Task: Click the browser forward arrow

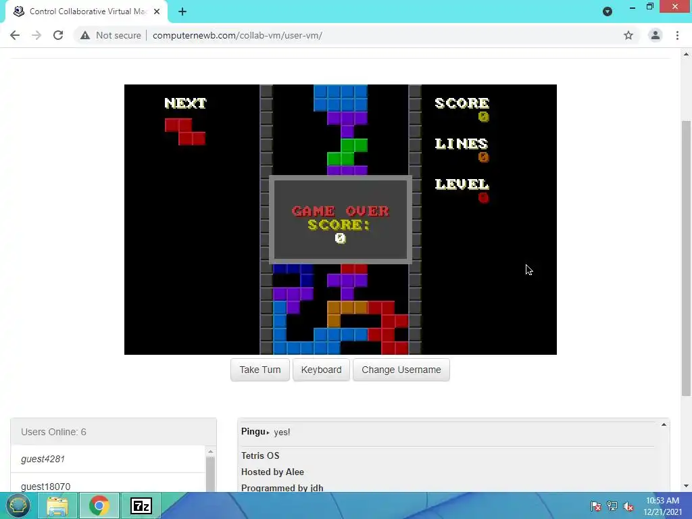Action: (36, 35)
